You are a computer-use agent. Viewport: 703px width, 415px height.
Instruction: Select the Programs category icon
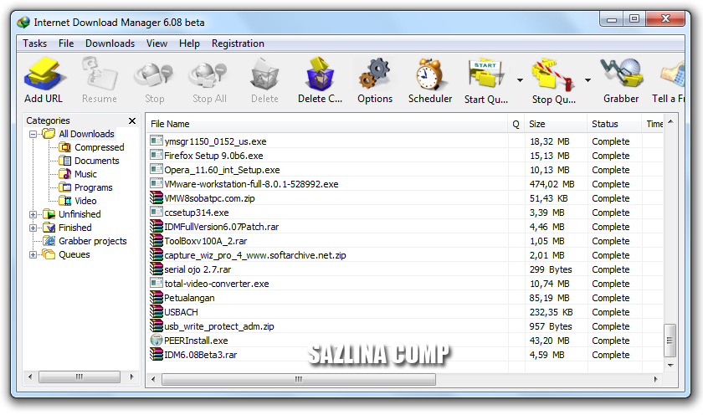(x=65, y=187)
